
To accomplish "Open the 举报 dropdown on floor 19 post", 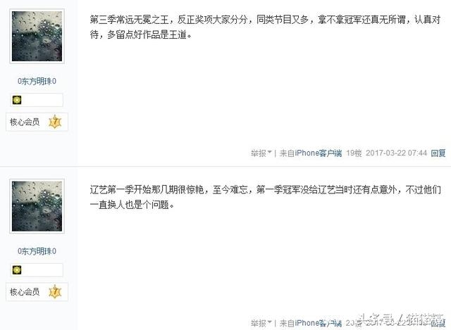I will 261,153.
